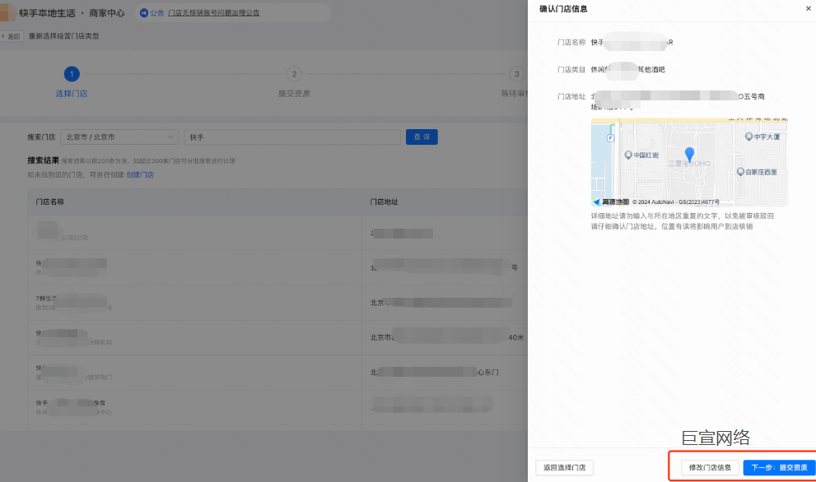This screenshot has width=816, height=482.
Task: Click the 返回 back button
Action: click(12, 36)
